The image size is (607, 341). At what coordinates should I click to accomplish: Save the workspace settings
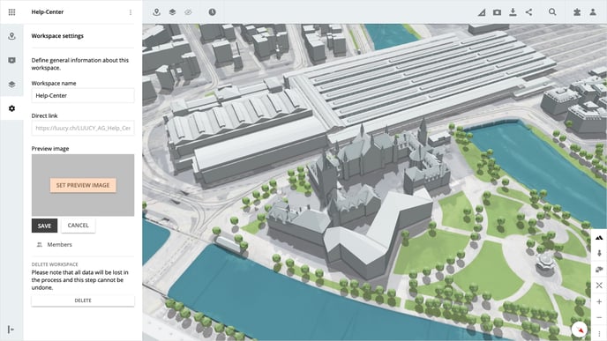pos(44,226)
